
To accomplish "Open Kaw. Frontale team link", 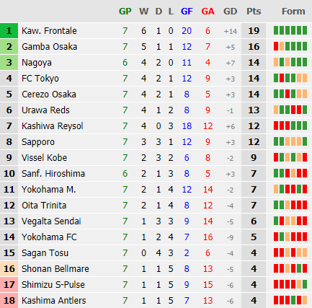I will [49, 31].
